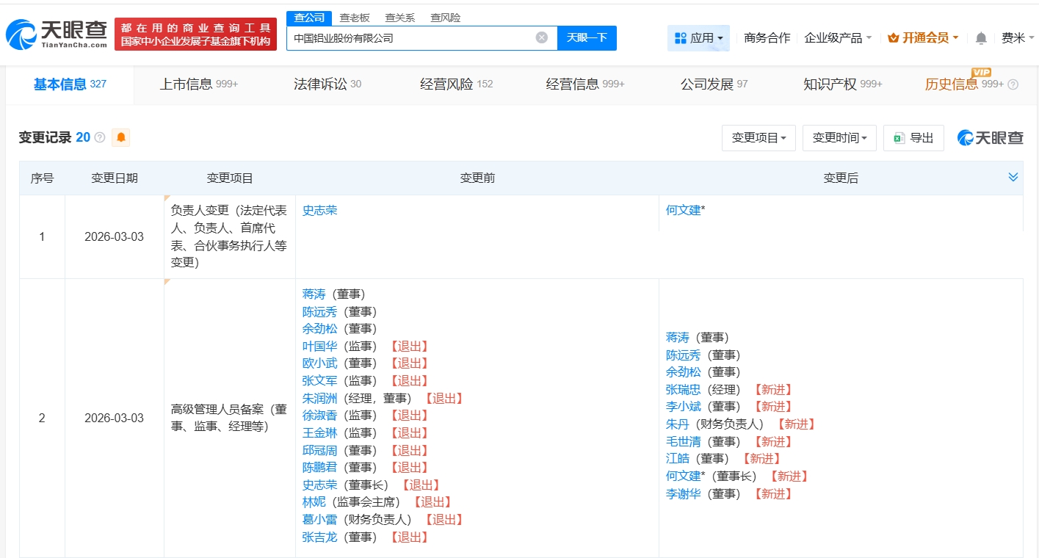
Task: Click help icon next to 历史信息 tab
Action: 1013,84
